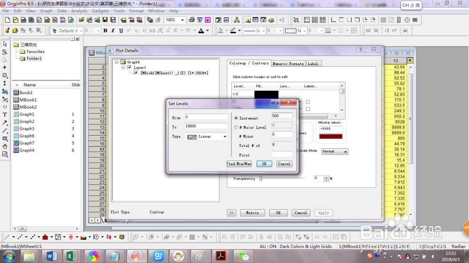The height and width of the screenshot is (263, 469).
Task: Select the Pointer tool in tools bar
Action: pyautogui.click(x=5, y=44)
